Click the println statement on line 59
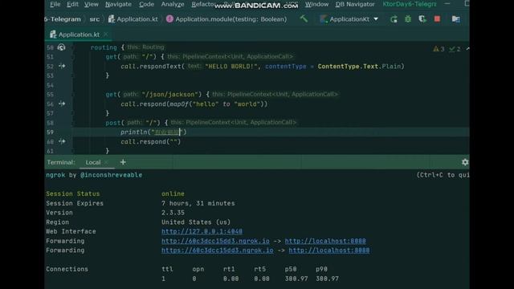514x289 pixels. tap(153, 132)
